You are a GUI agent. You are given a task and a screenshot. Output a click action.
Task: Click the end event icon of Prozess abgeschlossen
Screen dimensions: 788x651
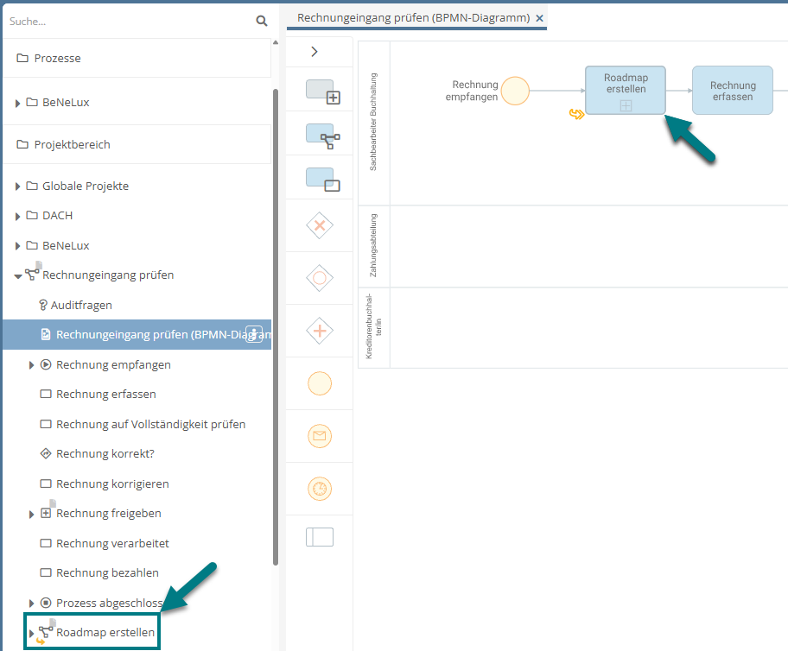pos(46,603)
